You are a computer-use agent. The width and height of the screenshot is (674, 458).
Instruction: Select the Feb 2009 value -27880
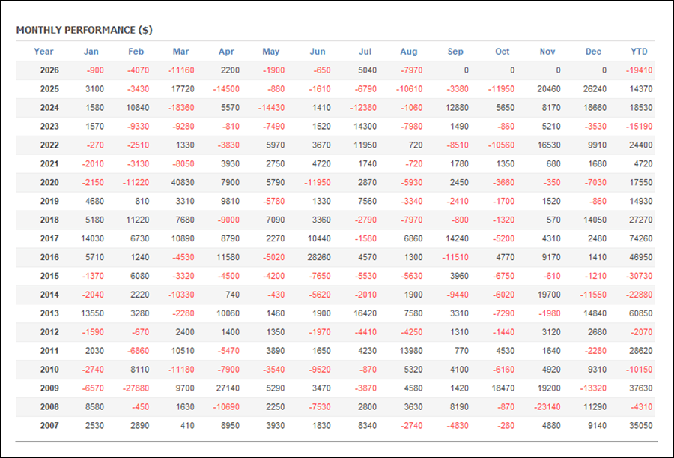pyautogui.click(x=136, y=388)
